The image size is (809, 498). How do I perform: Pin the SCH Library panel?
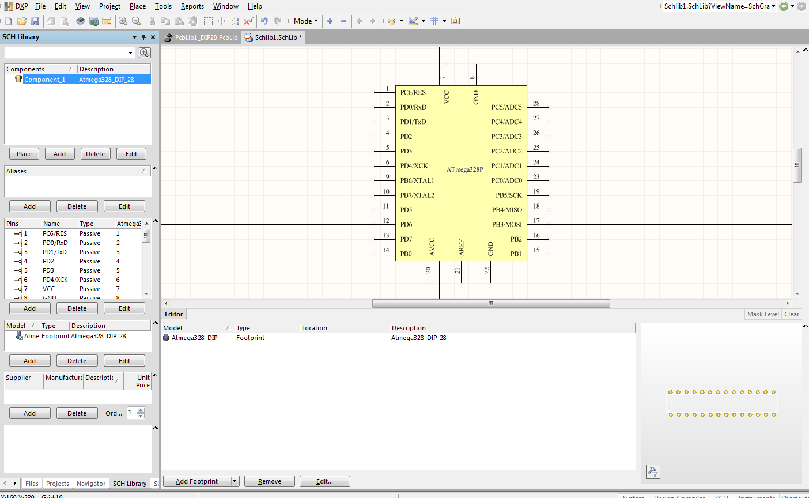[144, 37]
